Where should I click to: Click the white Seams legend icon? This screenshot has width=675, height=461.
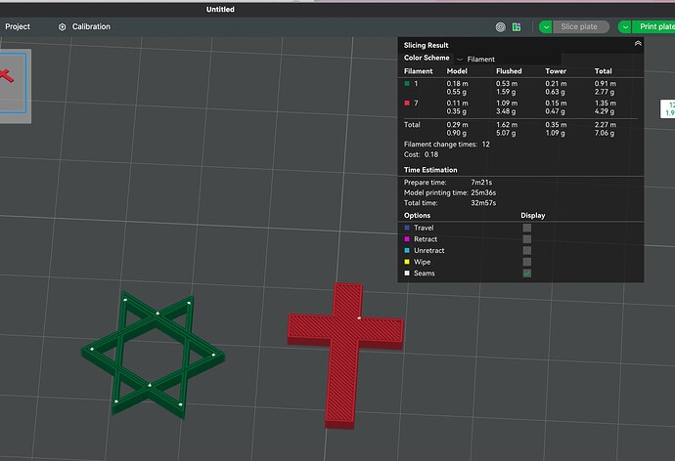407,273
